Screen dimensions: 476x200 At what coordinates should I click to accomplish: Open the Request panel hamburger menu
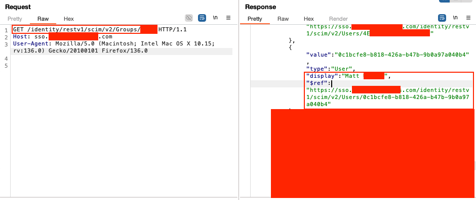[228, 18]
